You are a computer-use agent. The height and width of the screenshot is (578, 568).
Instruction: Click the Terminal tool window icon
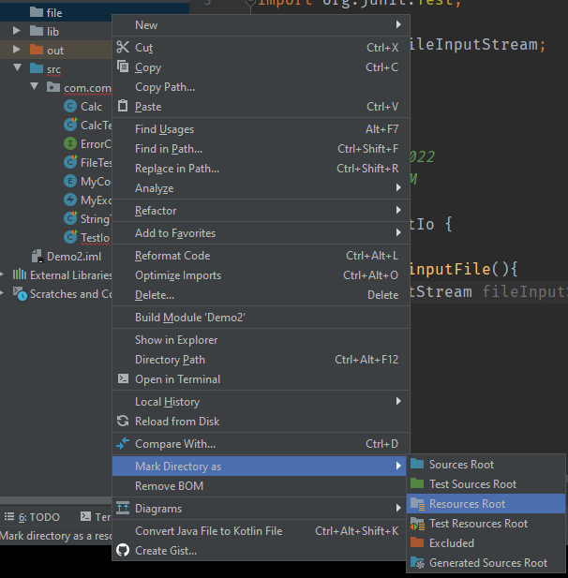pyautogui.click(x=85, y=516)
